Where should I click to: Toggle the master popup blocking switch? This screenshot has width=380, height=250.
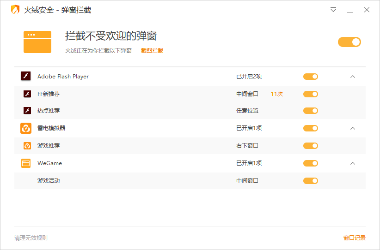349,42
